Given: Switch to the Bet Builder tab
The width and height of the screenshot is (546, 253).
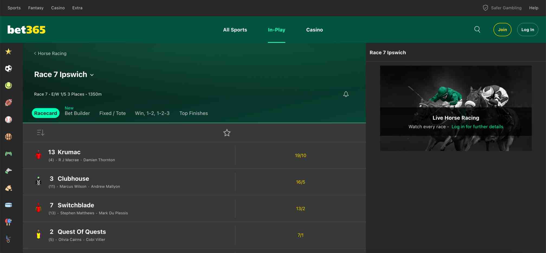Looking at the screenshot, I should (77, 113).
